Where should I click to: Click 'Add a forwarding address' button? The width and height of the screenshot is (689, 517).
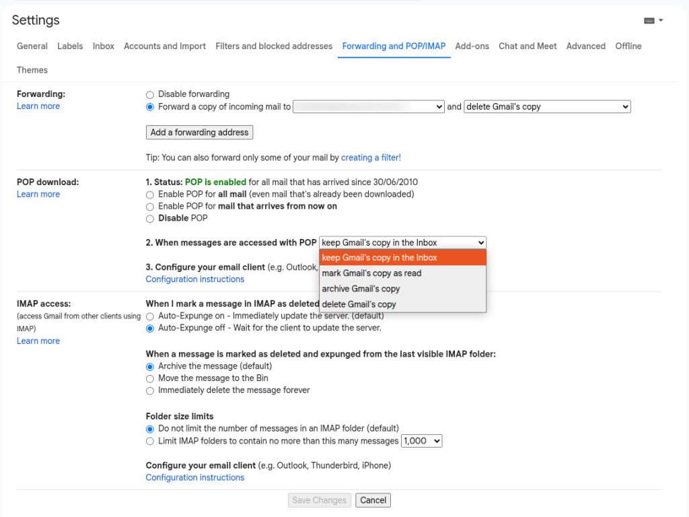pyautogui.click(x=199, y=132)
